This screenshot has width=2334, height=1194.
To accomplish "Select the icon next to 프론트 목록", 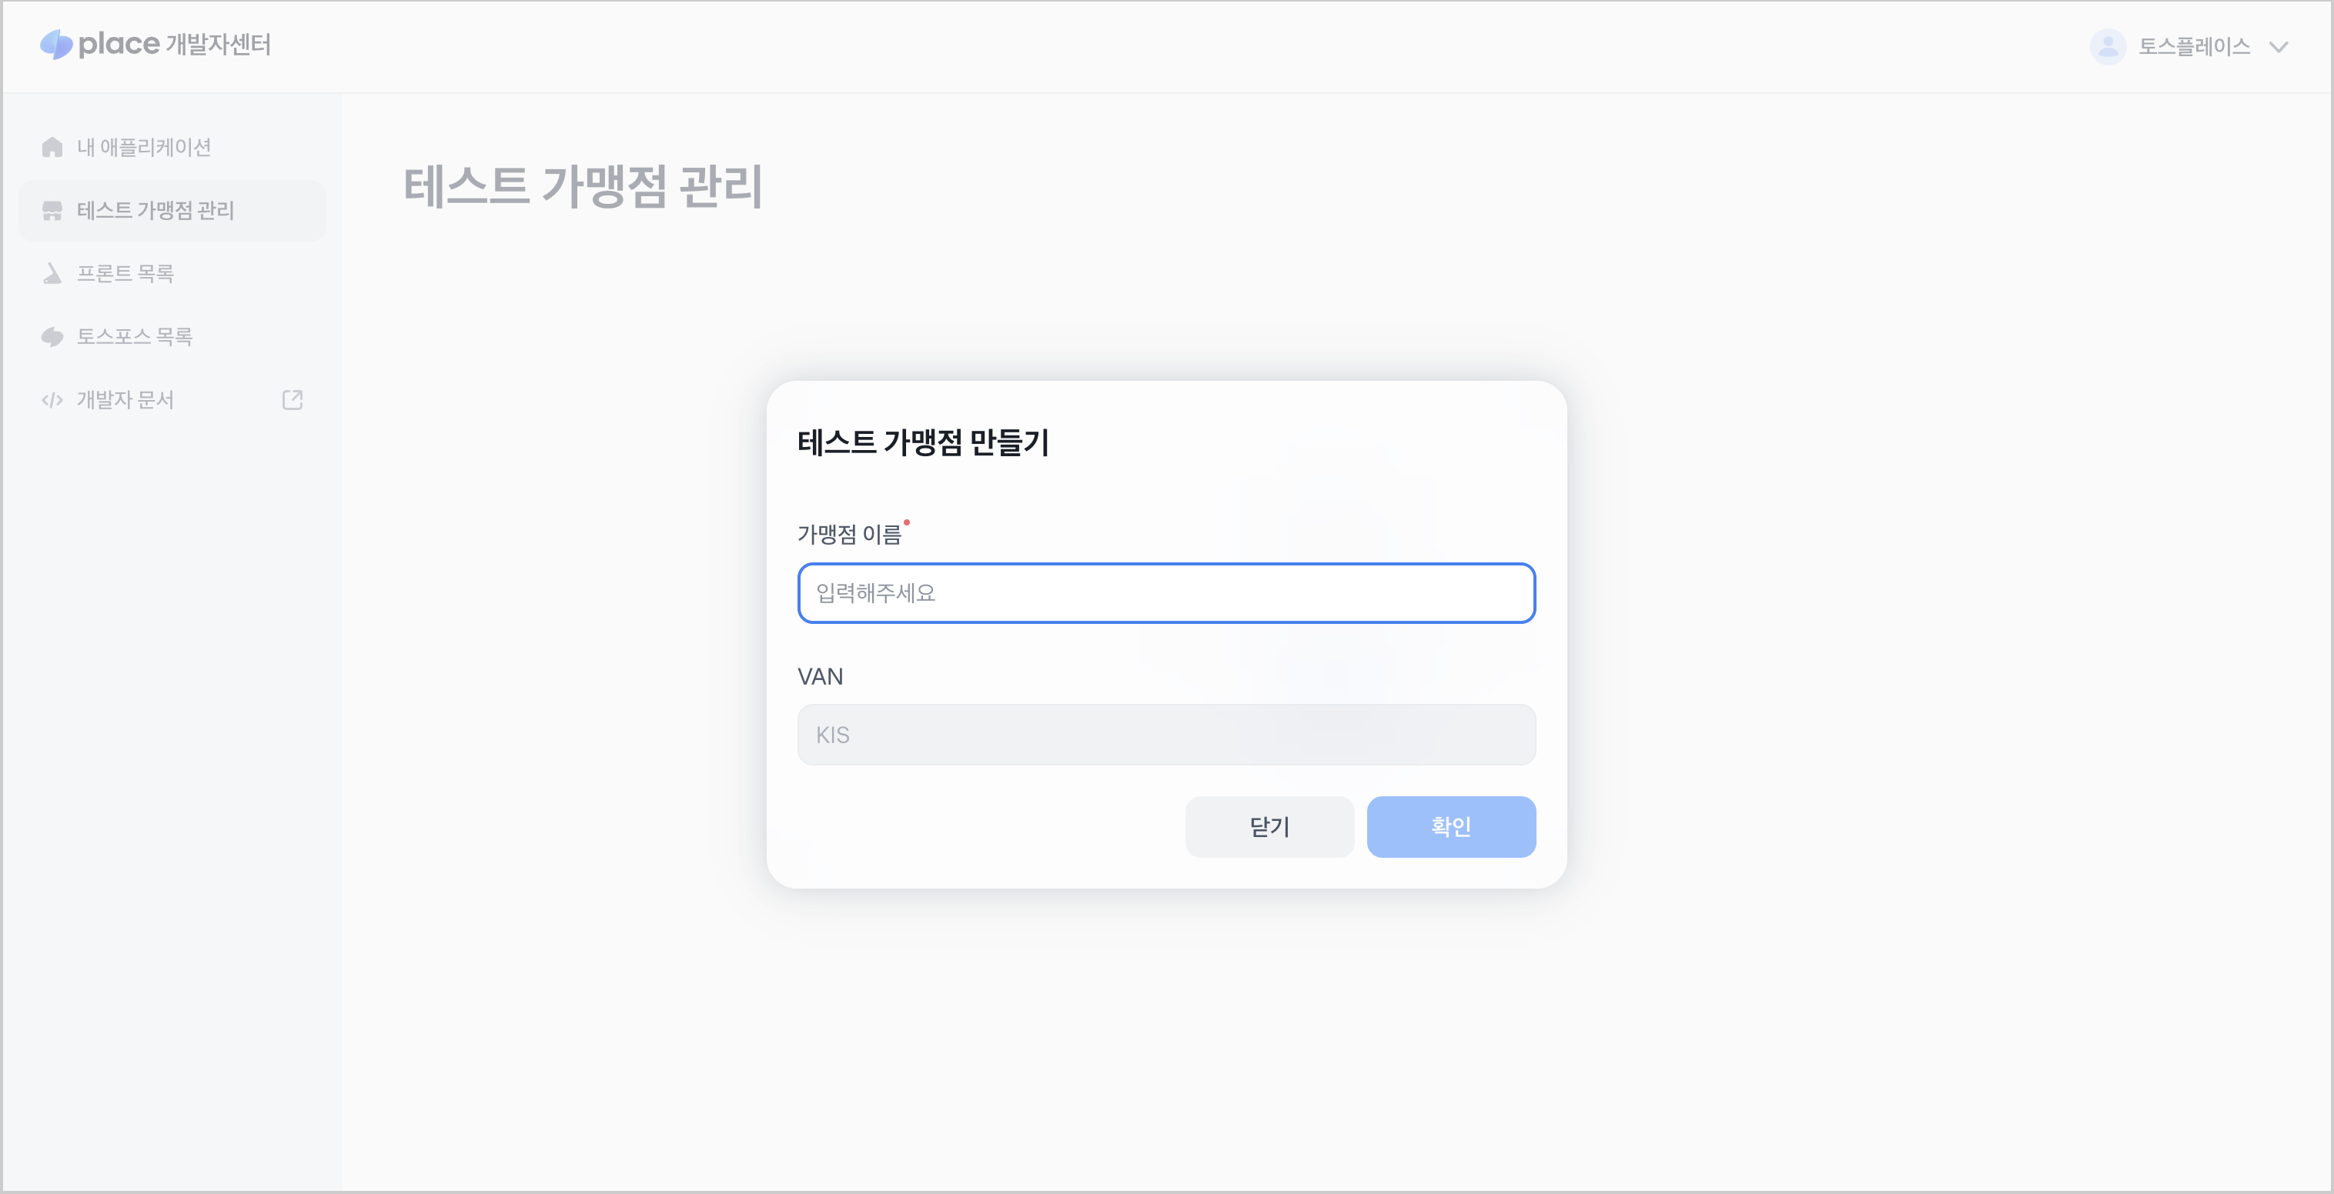I will click(x=52, y=272).
